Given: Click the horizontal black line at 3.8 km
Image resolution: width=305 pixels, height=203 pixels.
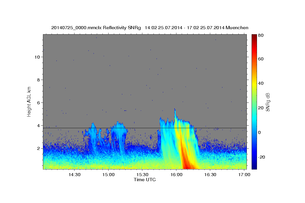Looking at the screenshot, I should (145, 128).
